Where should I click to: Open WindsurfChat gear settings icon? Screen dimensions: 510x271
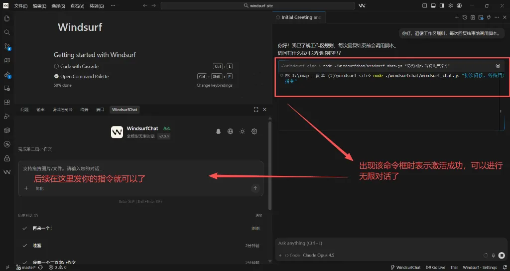click(x=254, y=132)
